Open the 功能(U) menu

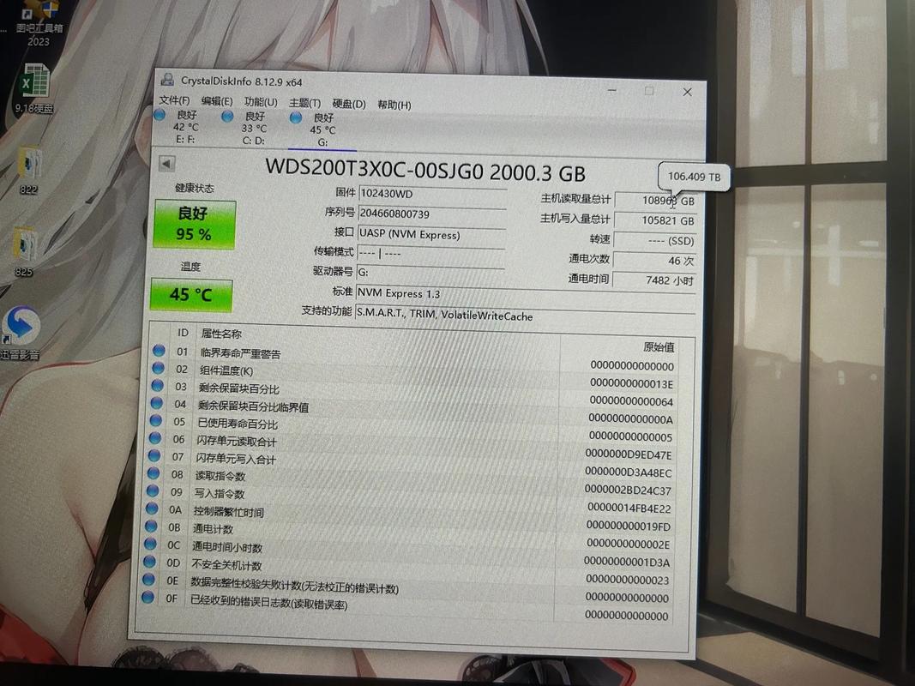261,102
